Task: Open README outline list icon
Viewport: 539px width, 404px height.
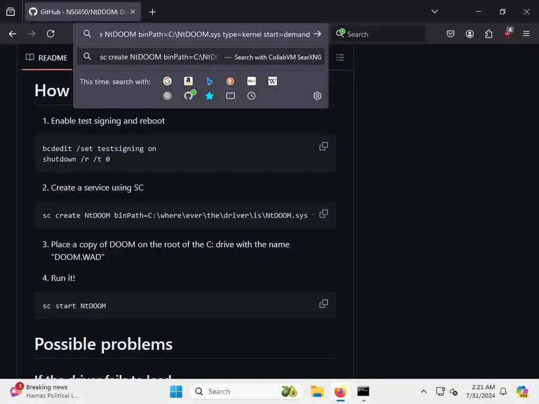Action: click(340, 57)
